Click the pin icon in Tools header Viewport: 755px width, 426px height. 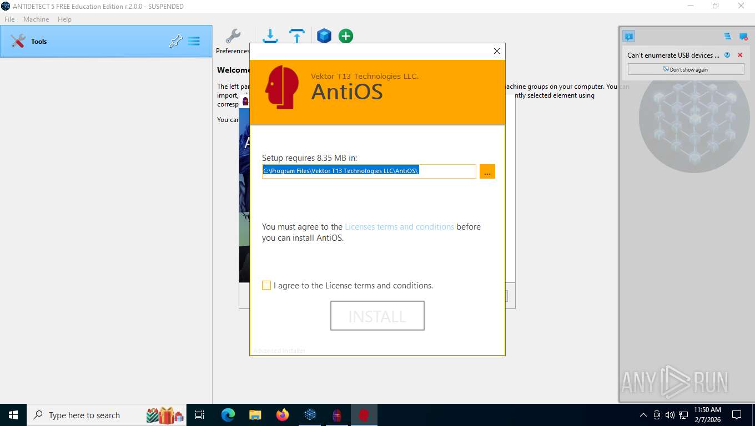click(175, 41)
